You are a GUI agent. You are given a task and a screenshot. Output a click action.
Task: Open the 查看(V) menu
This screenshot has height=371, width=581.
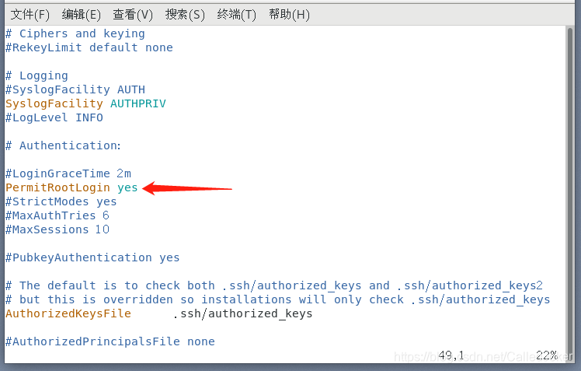[x=133, y=14]
